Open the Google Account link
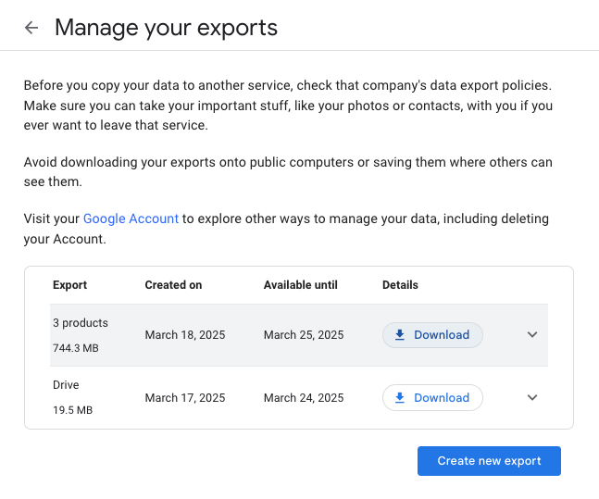Image resolution: width=599 pixels, height=499 pixels. click(131, 218)
